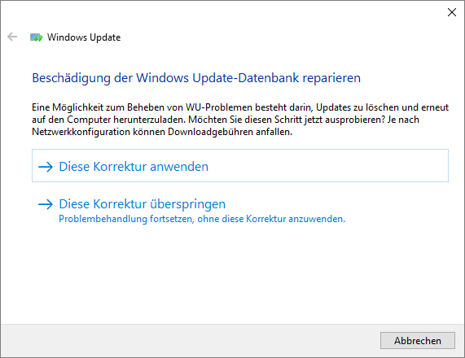
Task: Click the Windows Update troubleshooter icon
Action: tap(37, 37)
